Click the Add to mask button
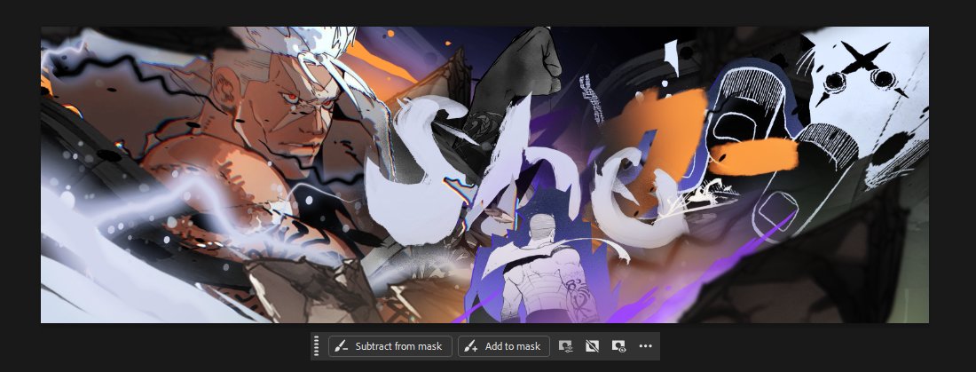The image size is (976, 372). pyautogui.click(x=504, y=346)
